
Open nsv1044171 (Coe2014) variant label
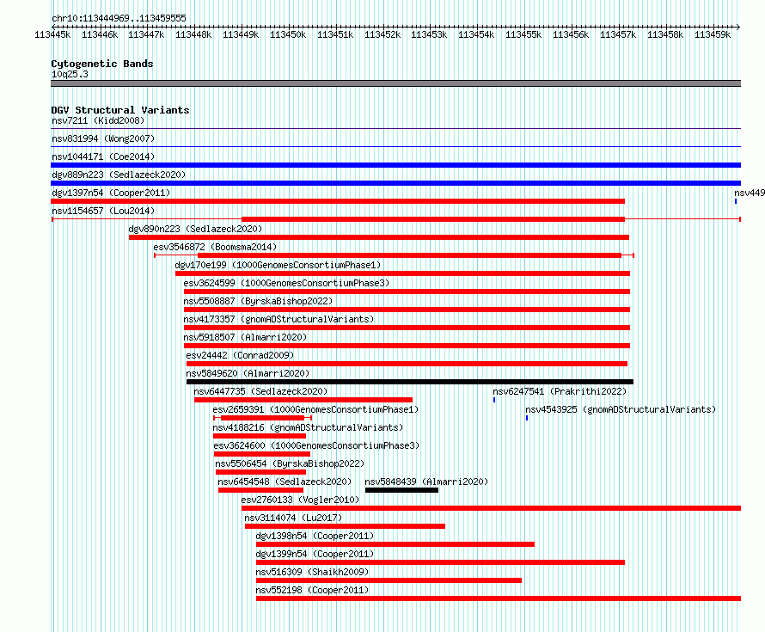click(103, 156)
